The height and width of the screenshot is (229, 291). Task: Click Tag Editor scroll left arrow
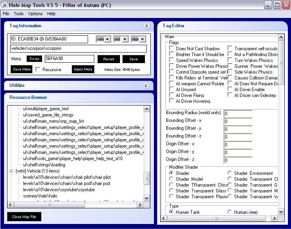click(164, 218)
